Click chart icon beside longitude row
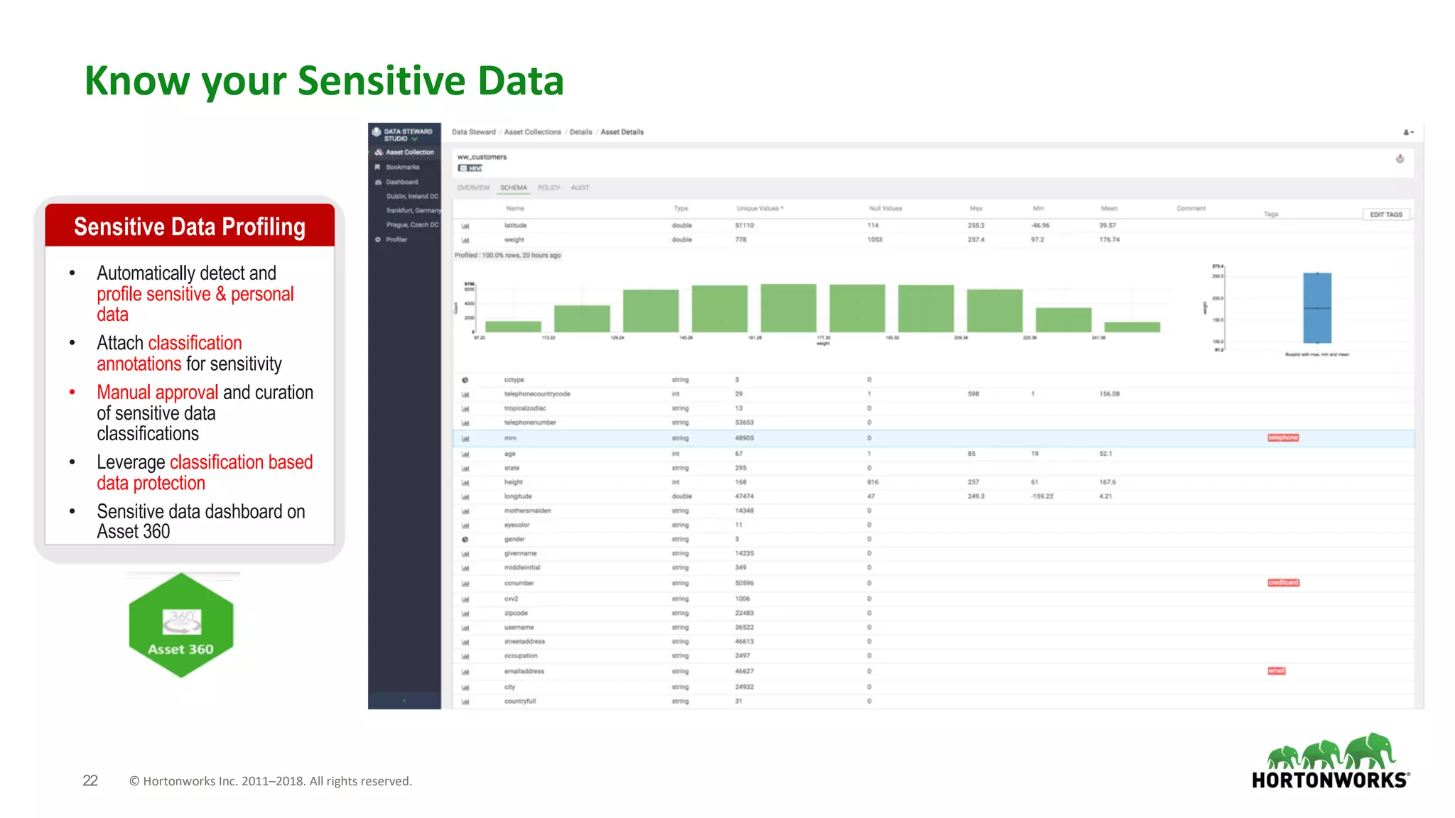Image resolution: width=1455 pixels, height=818 pixels. [x=465, y=496]
